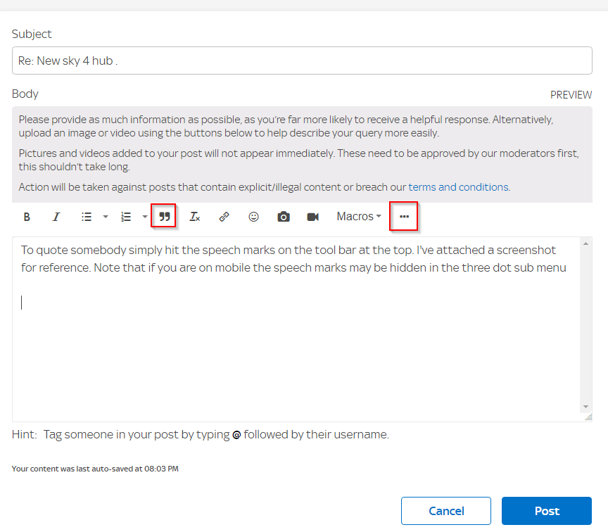Open the three dot more options menu
Image resolution: width=608 pixels, height=532 pixels.
(404, 216)
